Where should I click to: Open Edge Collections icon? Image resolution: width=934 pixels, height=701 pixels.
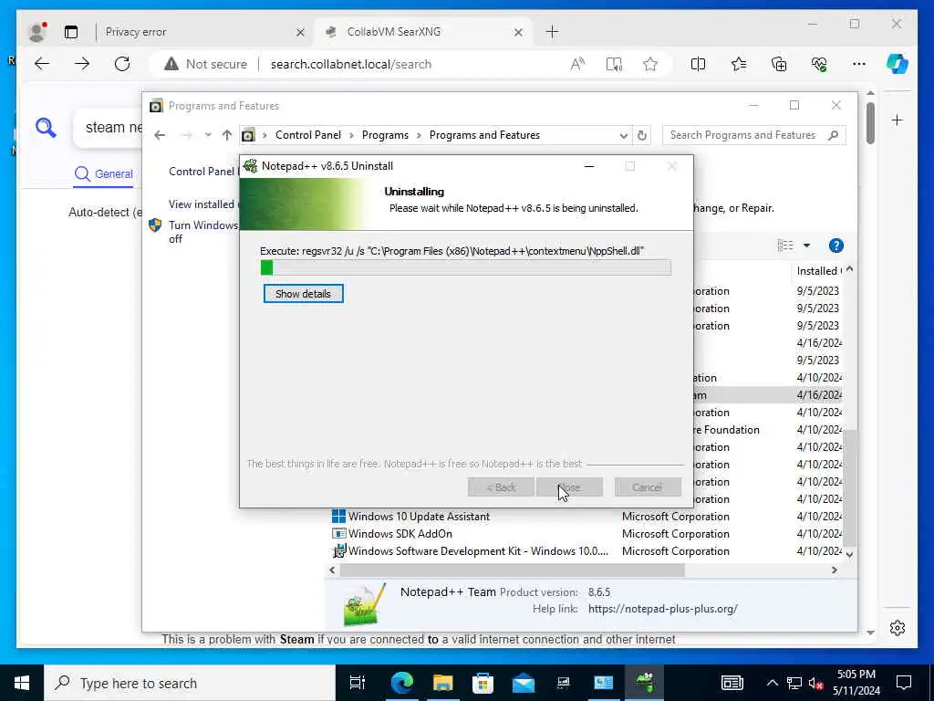click(x=779, y=64)
